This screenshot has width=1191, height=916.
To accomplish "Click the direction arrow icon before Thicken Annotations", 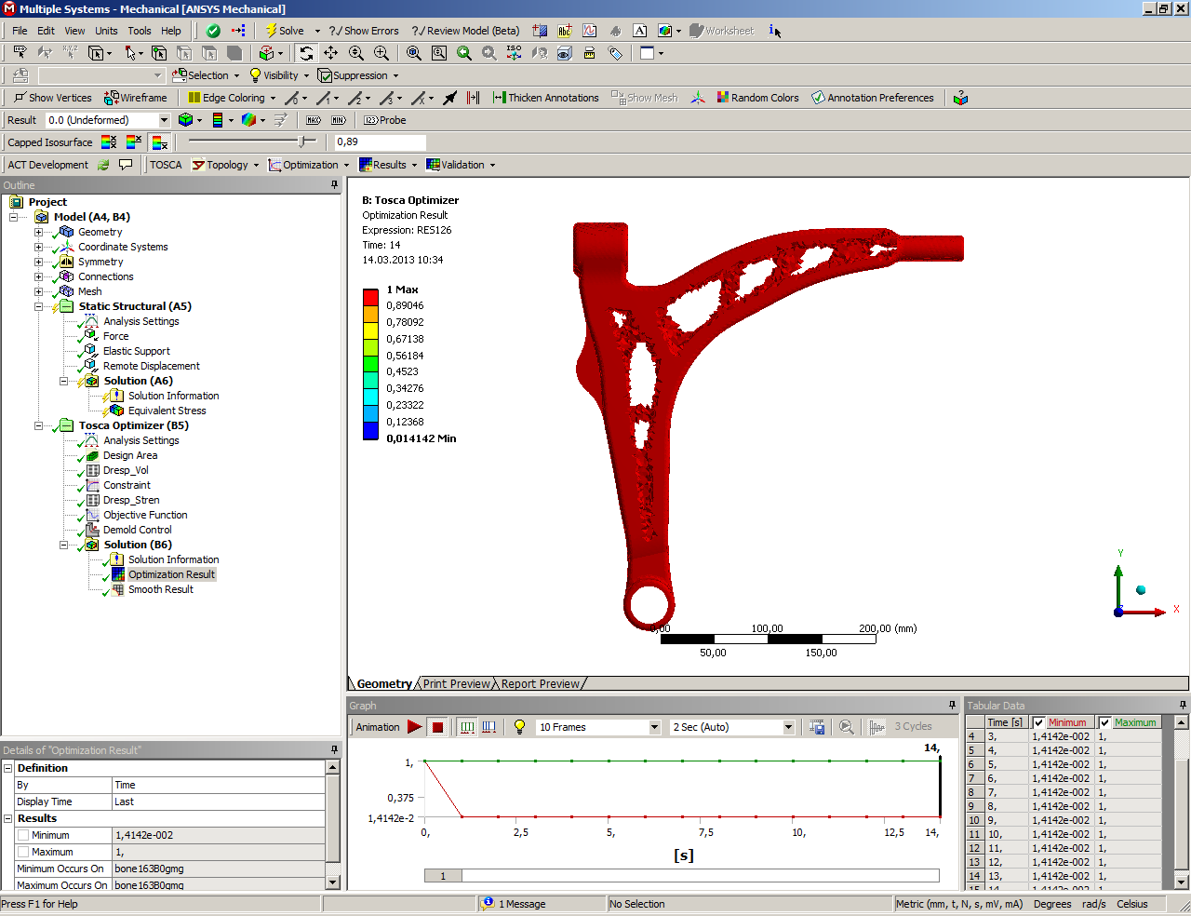I will pos(449,98).
